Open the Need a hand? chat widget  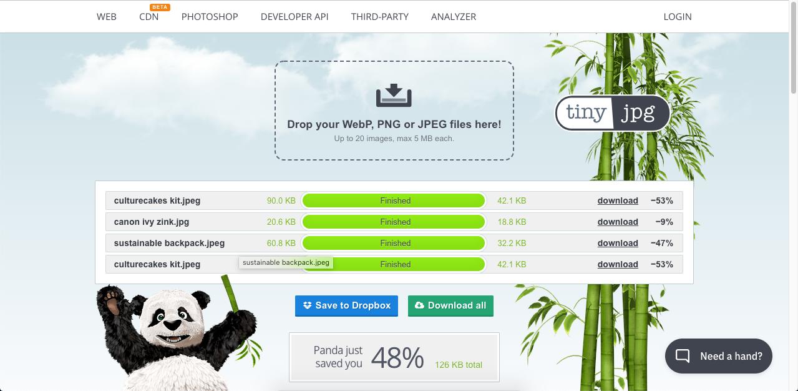click(x=719, y=356)
